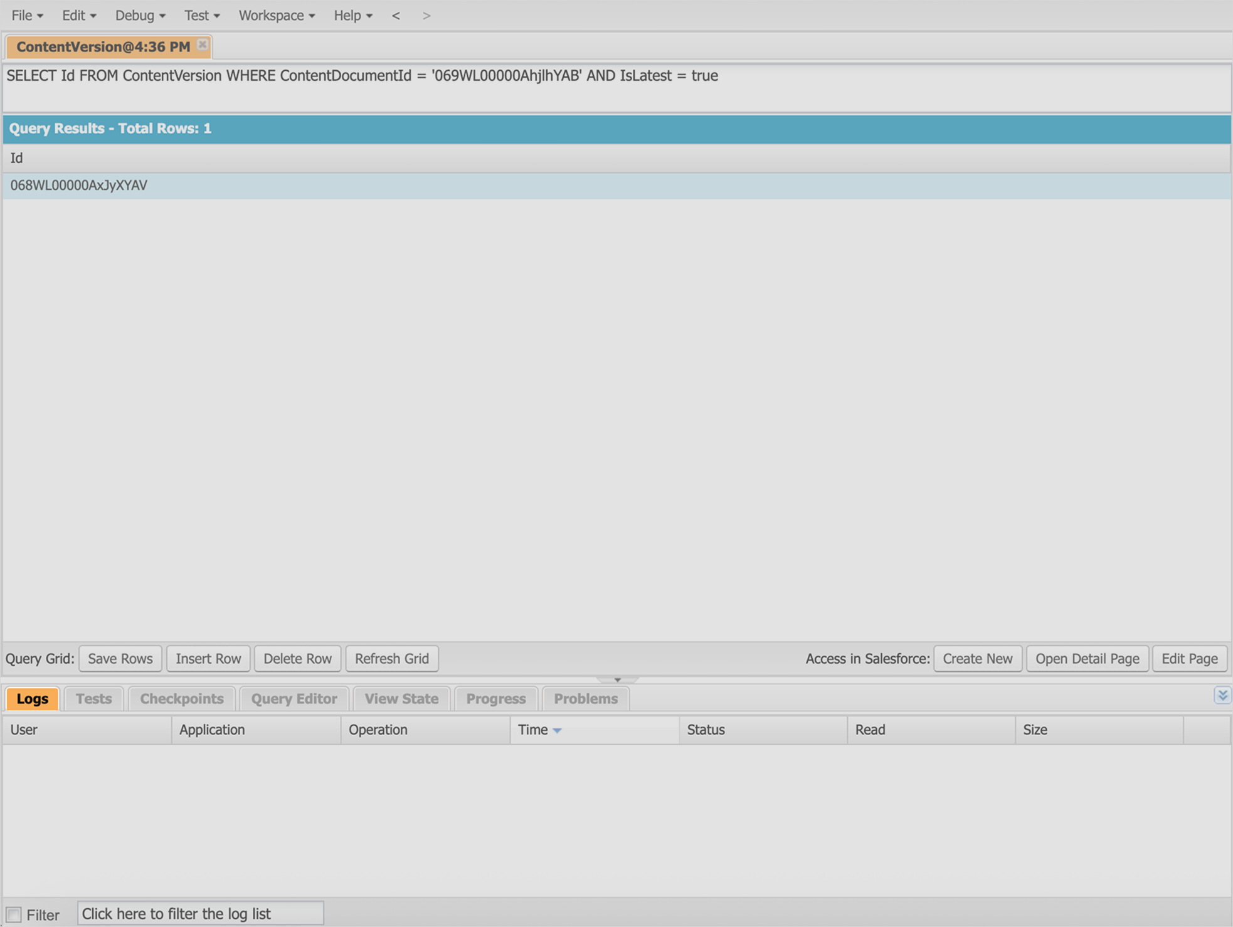The height and width of the screenshot is (927, 1233).
Task: Click Save Rows button
Action: click(120, 659)
